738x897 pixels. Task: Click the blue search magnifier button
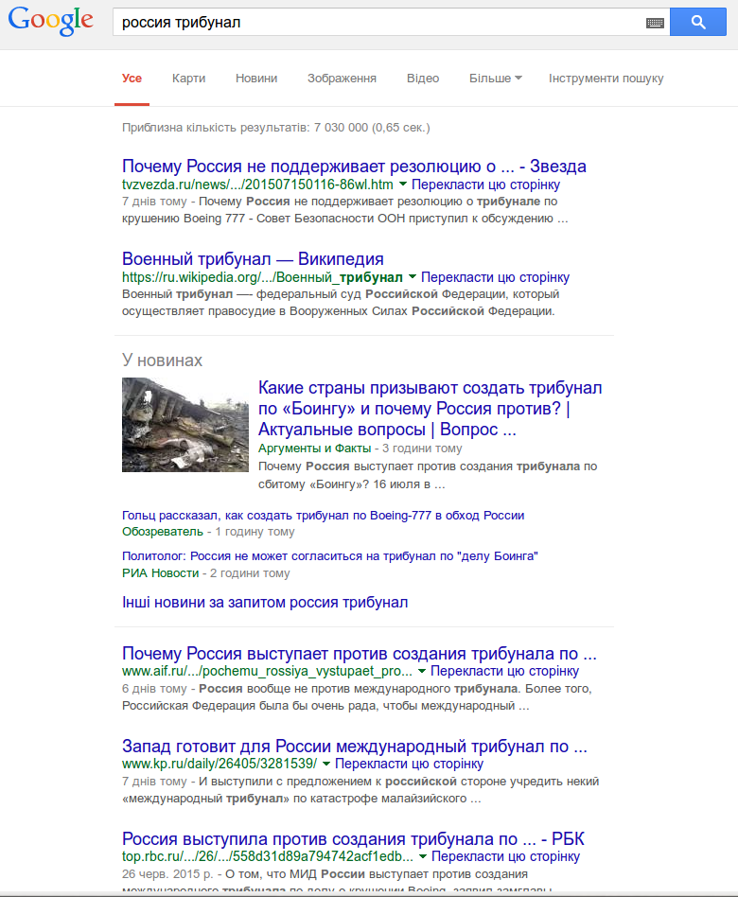click(698, 23)
